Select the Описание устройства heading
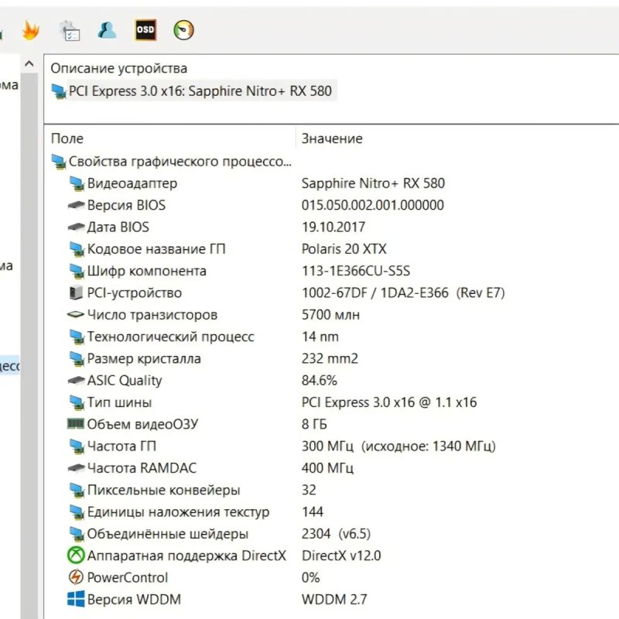 [119, 68]
